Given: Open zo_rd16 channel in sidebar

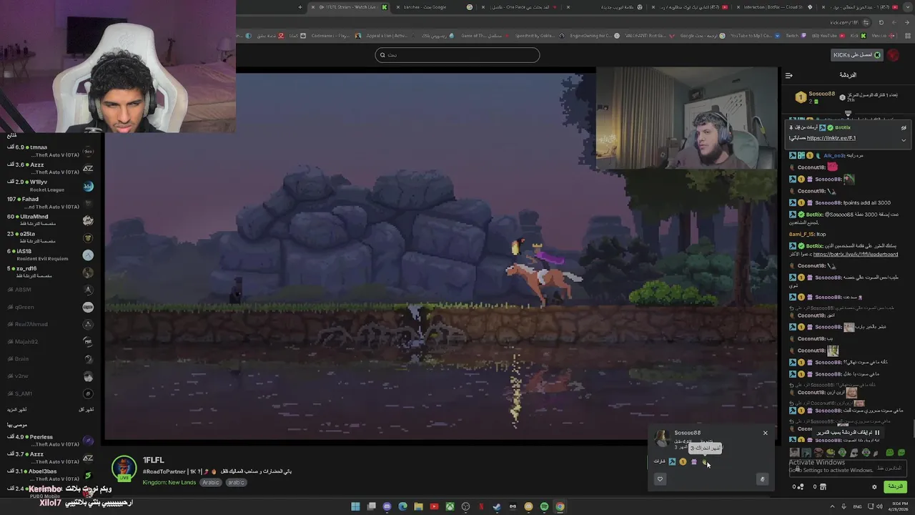Looking at the screenshot, I should point(50,272).
